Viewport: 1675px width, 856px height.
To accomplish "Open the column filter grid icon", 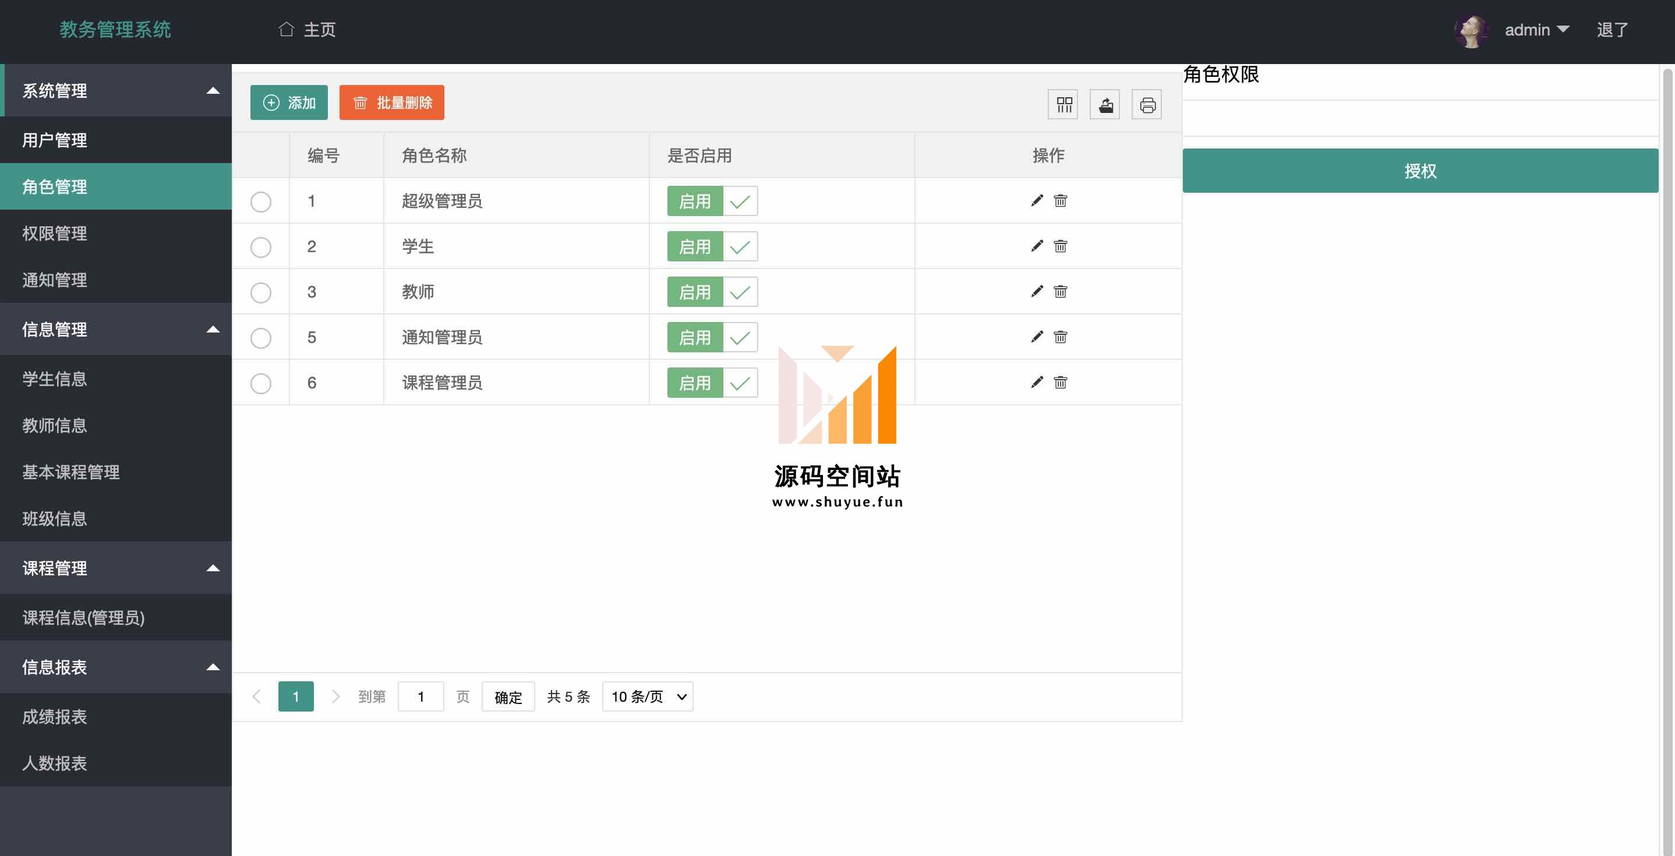I will (1063, 105).
